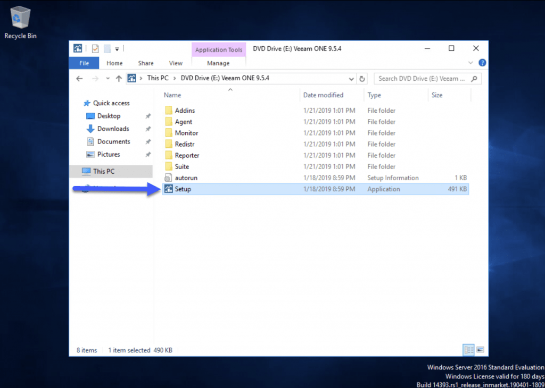Open the Manage ribbon tab
The width and height of the screenshot is (545, 388).
pyautogui.click(x=218, y=63)
